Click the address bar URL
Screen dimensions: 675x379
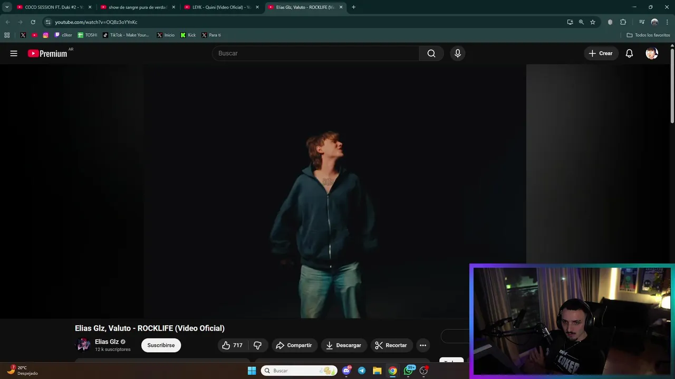[x=96, y=22]
